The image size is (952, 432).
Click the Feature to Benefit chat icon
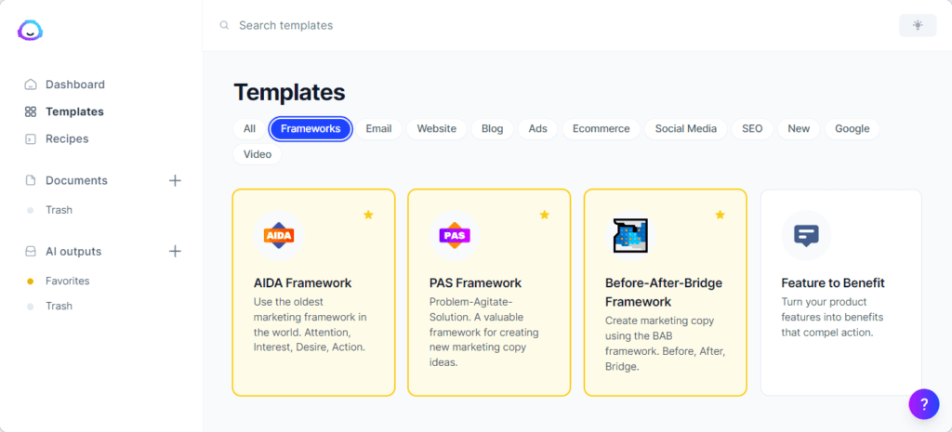pyautogui.click(x=806, y=235)
